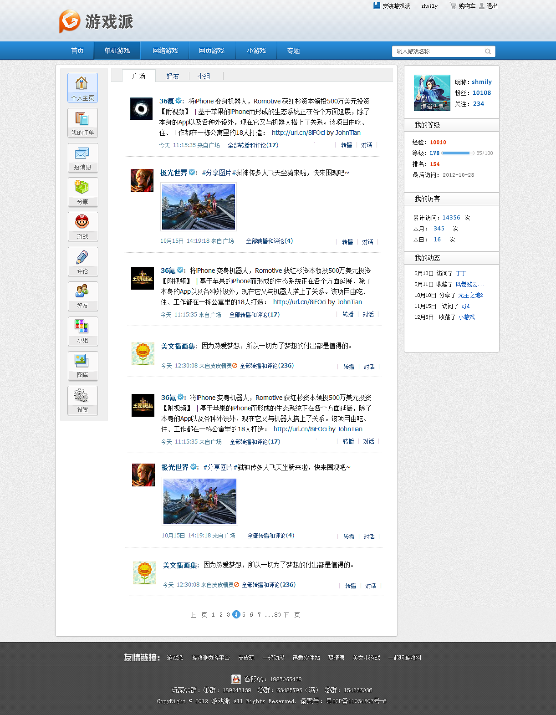The width and height of the screenshot is (556, 715).
Task: Open 短消息 messages envelope icon
Action: pyautogui.click(x=82, y=158)
